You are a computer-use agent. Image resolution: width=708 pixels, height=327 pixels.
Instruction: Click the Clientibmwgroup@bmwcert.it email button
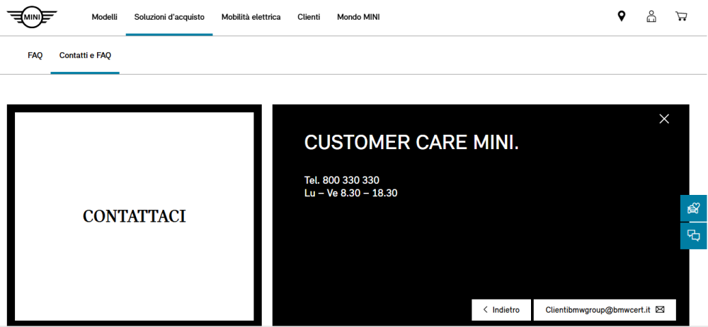pos(605,310)
